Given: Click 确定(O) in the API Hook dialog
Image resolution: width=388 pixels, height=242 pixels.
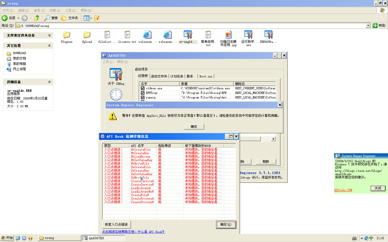Looking at the screenshot, I should (x=226, y=225).
